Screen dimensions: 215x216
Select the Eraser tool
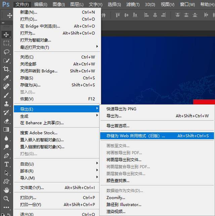tap(6, 121)
